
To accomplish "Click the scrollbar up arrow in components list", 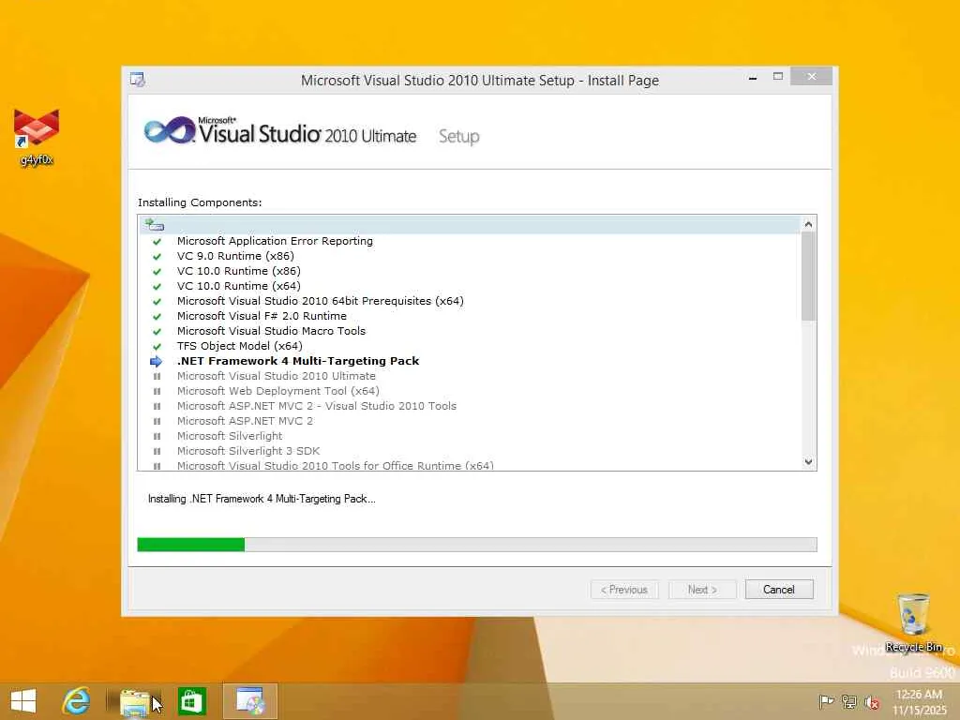I will click(x=808, y=224).
